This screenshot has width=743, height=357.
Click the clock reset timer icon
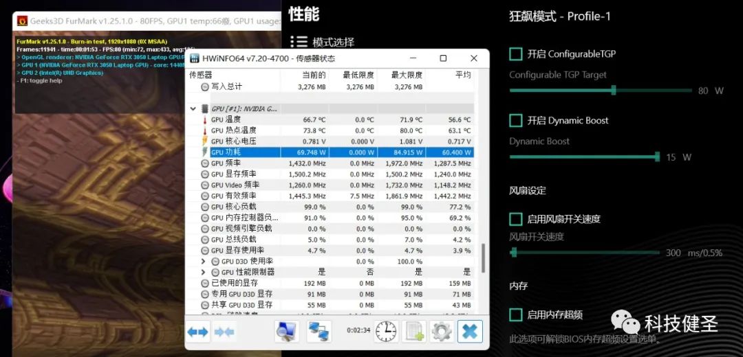pos(386,332)
